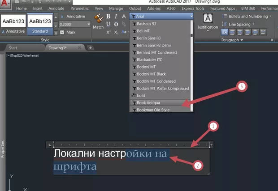The height and width of the screenshot is (191, 278).
Task: Select Distribute paragraph alignment icon
Action: [263, 32]
